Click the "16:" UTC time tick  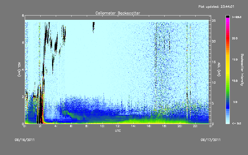click(149, 126)
